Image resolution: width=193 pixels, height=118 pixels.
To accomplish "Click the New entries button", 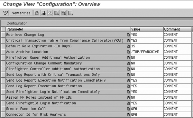I will (21, 13).
